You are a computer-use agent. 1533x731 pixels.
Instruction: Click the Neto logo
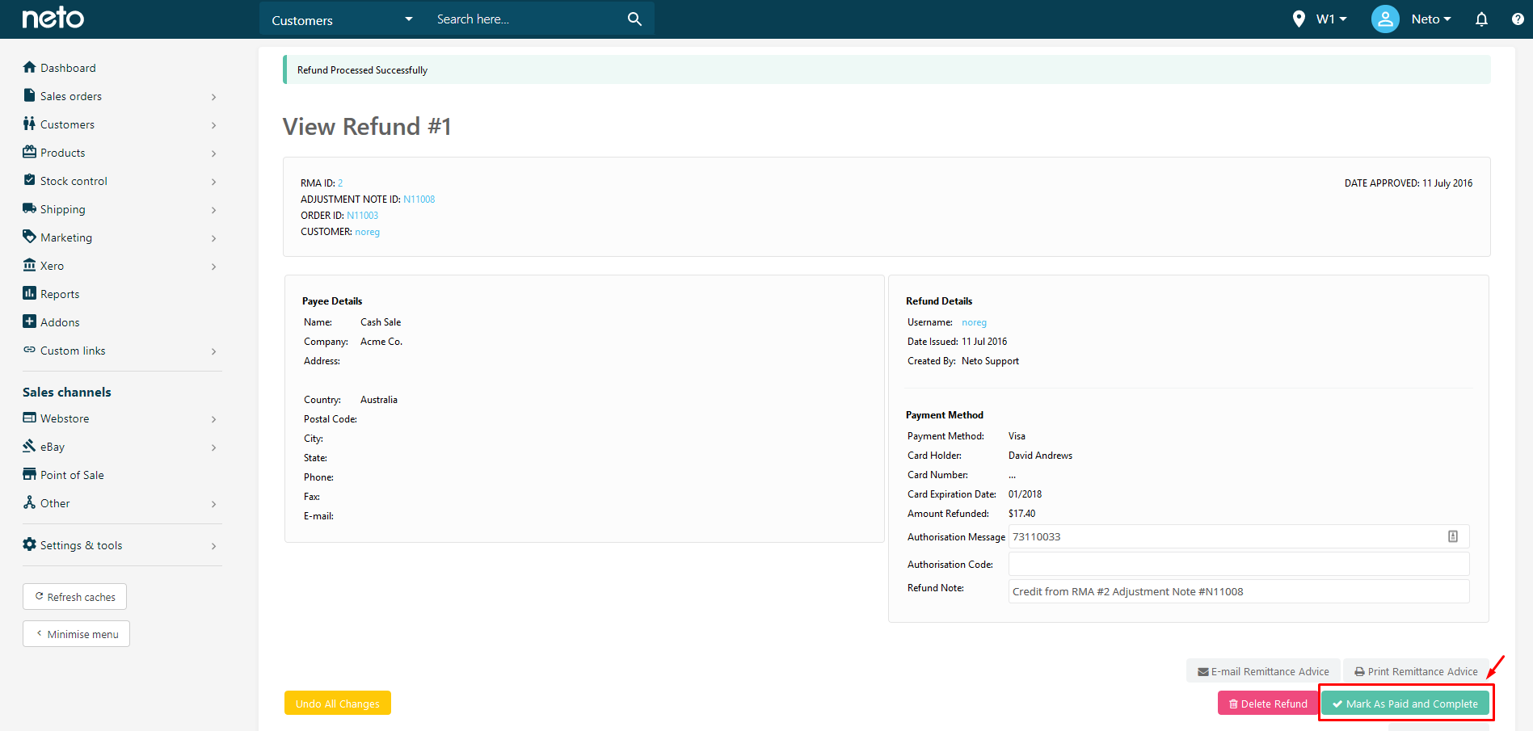pos(53,18)
